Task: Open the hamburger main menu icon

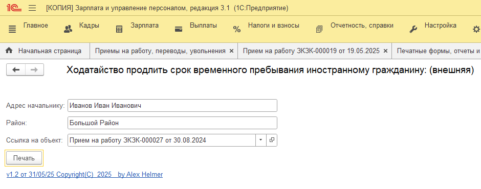Action: [32, 8]
